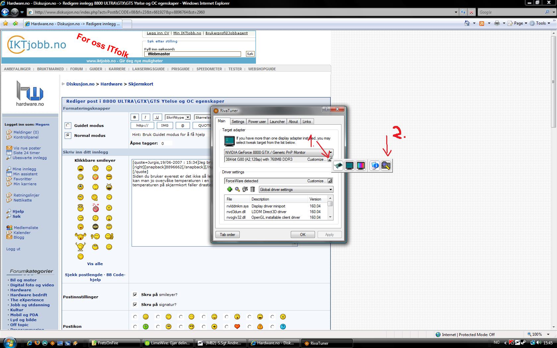The width and height of the screenshot is (557, 348).
Task: Open FretsOnFire taskbar button
Action: (114, 343)
